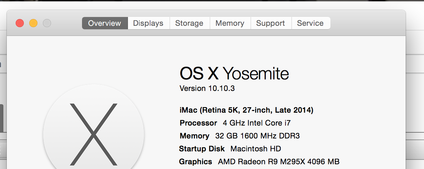Click the 4 GHz Intel Core i7 text
This screenshot has height=169, width=424.
257,123
